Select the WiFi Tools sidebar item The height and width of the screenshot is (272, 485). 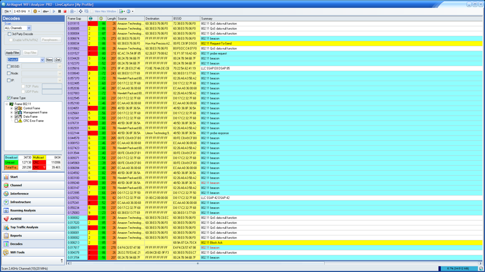click(17, 252)
